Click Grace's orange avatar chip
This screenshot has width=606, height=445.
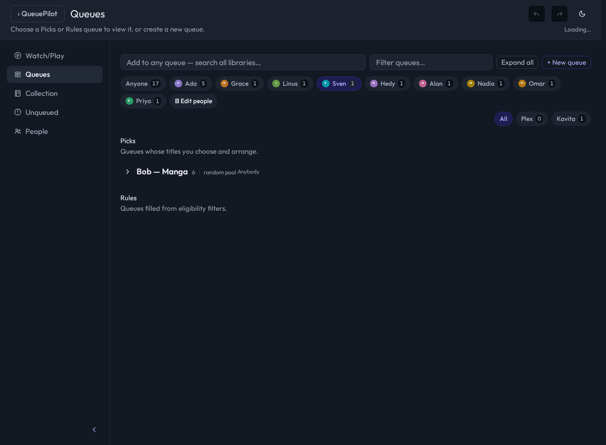(224, 83)
